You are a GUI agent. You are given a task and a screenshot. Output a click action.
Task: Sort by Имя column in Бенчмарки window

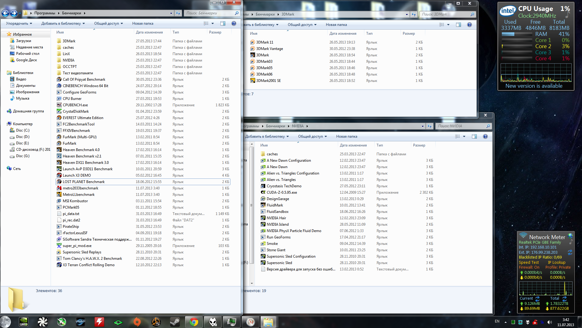click(x=94, y=32)
